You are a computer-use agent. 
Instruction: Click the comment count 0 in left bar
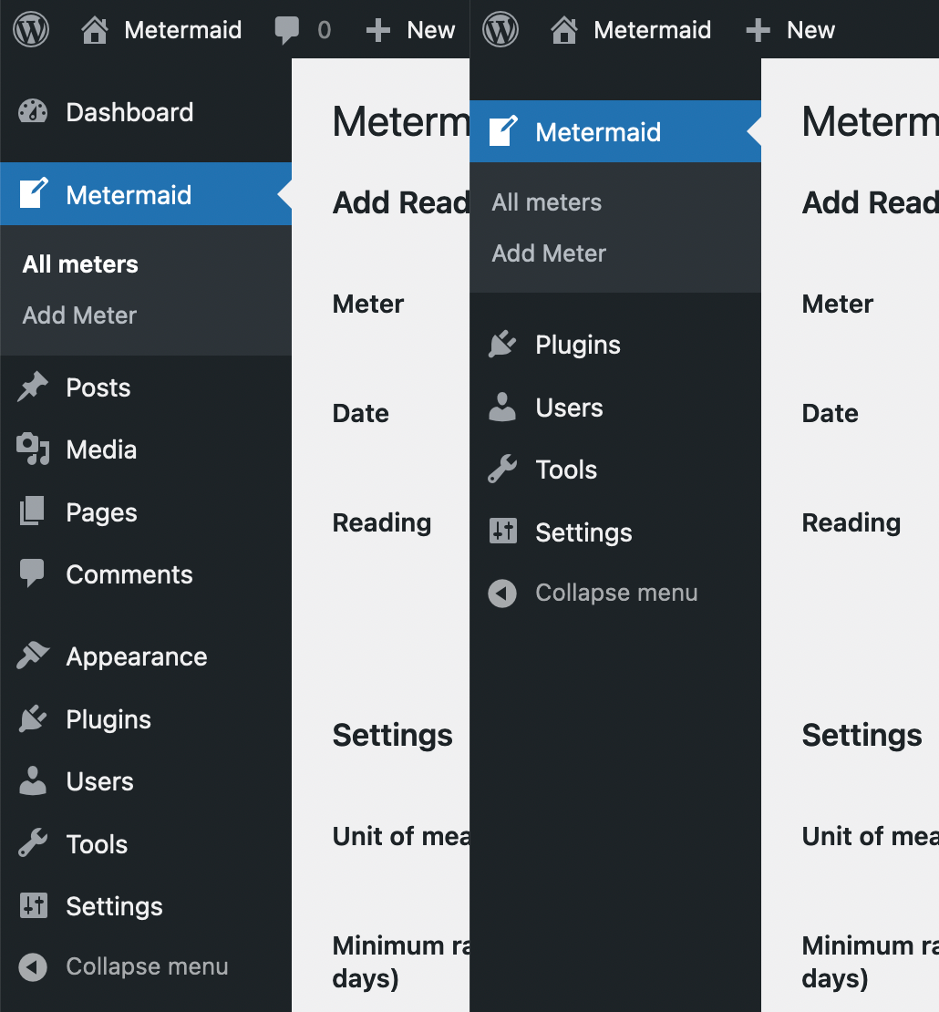324,30
